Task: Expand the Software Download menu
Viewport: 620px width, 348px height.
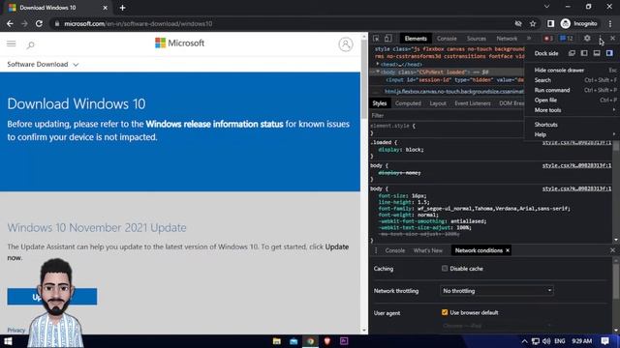Action: pyautogui.click(x=43, y=65)
